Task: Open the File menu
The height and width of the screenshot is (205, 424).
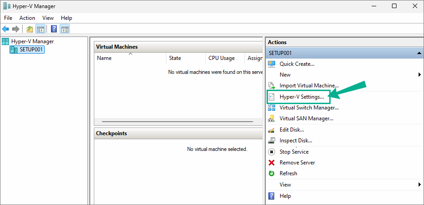Action: coord(8,18)
